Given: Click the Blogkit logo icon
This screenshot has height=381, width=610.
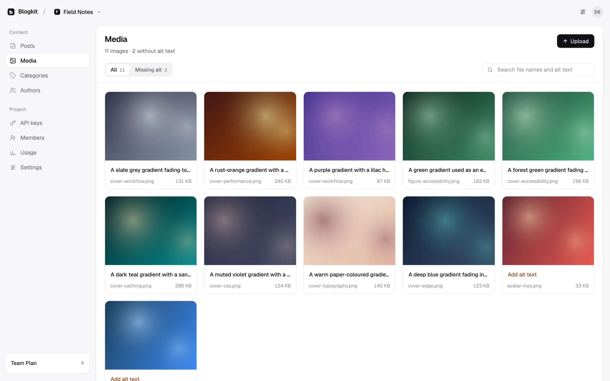Looking at the screenshot, I should pyautogui.click(x=11, y=12).
